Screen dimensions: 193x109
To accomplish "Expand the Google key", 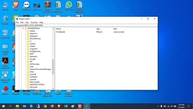I will (x=26, y=59).
